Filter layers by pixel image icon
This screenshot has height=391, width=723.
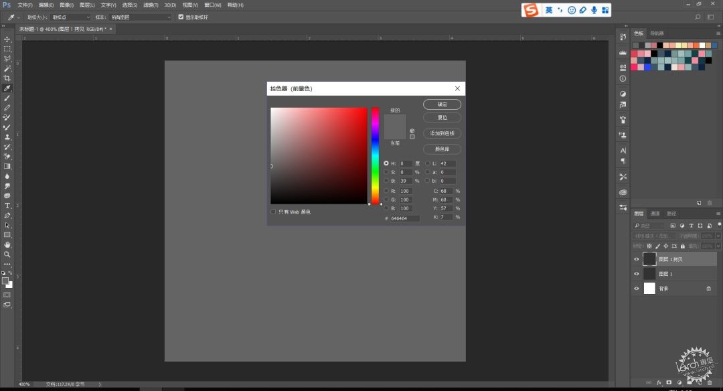[673, 226]
